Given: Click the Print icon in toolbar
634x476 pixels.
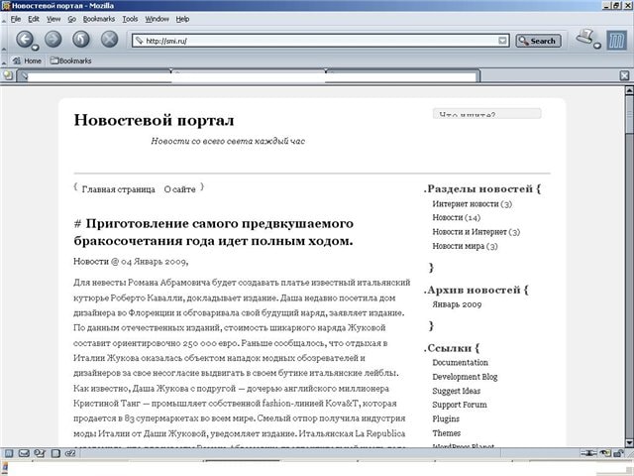Looking at the screenshot, I should pos(586,40).
